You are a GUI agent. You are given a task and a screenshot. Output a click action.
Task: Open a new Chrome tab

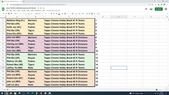click(x=24, y=1)
